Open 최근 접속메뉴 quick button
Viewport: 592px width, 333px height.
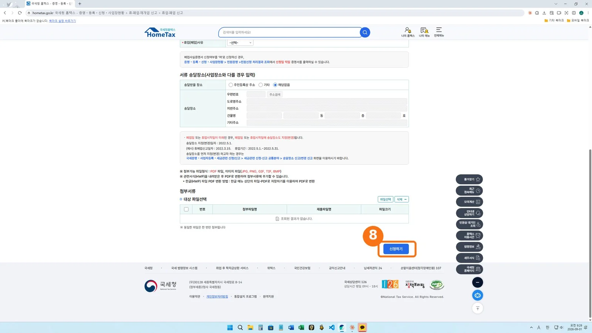(x=469, y=191)
